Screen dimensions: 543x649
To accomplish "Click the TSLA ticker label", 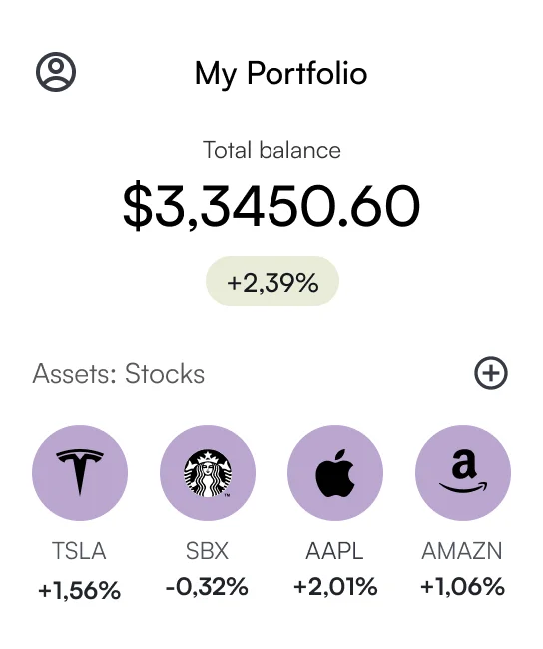I will 79,551.
